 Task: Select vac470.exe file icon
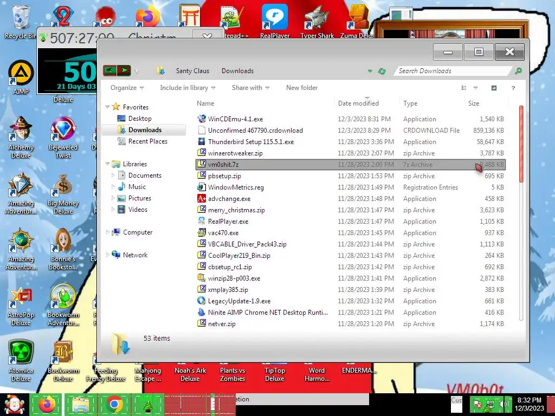tap(202, 233)
